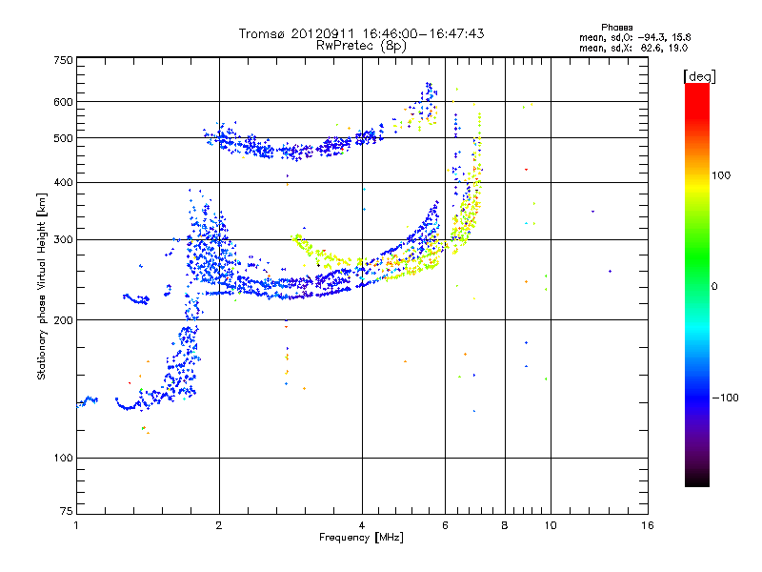Click the Stationary phase Virtual Height [km] axis title
This screenshot has width=762, height=572.
pyautogui.click(x=42, y=287)
